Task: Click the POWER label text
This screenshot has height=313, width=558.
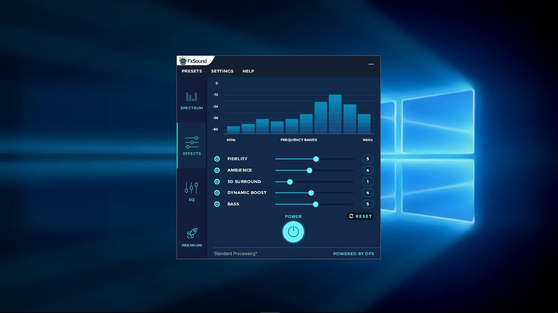Action: [x=294, y=216]
